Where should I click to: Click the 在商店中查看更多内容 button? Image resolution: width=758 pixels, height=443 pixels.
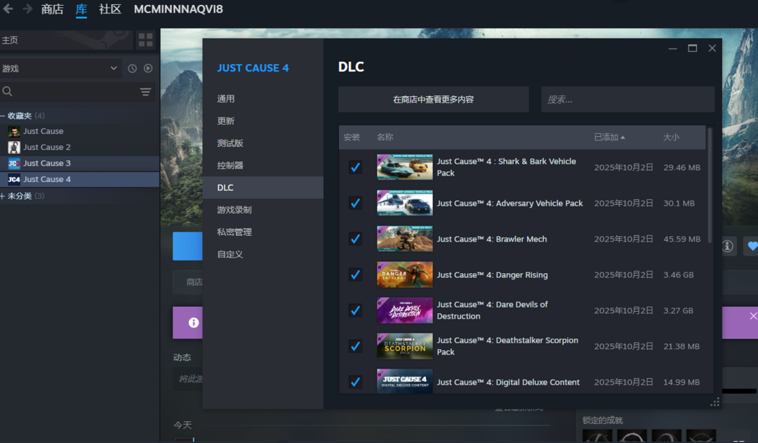[433, 100]
